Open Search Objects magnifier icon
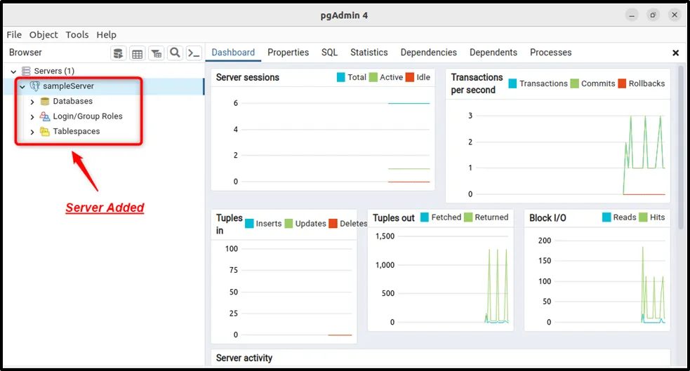 pyautogui.click(x=175, y=53)
